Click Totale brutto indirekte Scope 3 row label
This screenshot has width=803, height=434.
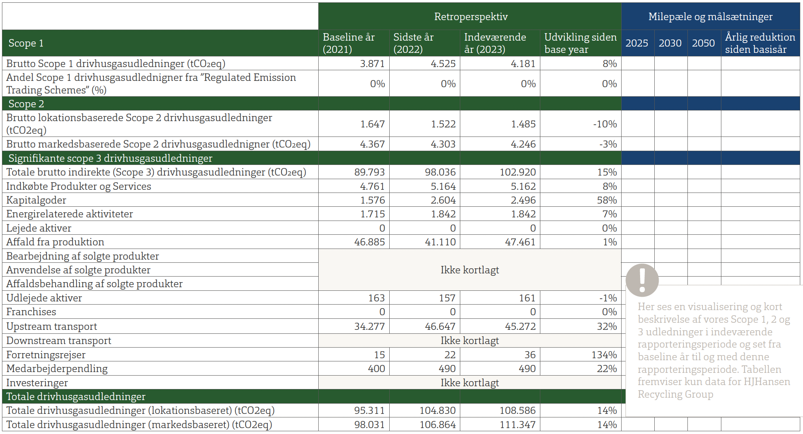(156, 172)
